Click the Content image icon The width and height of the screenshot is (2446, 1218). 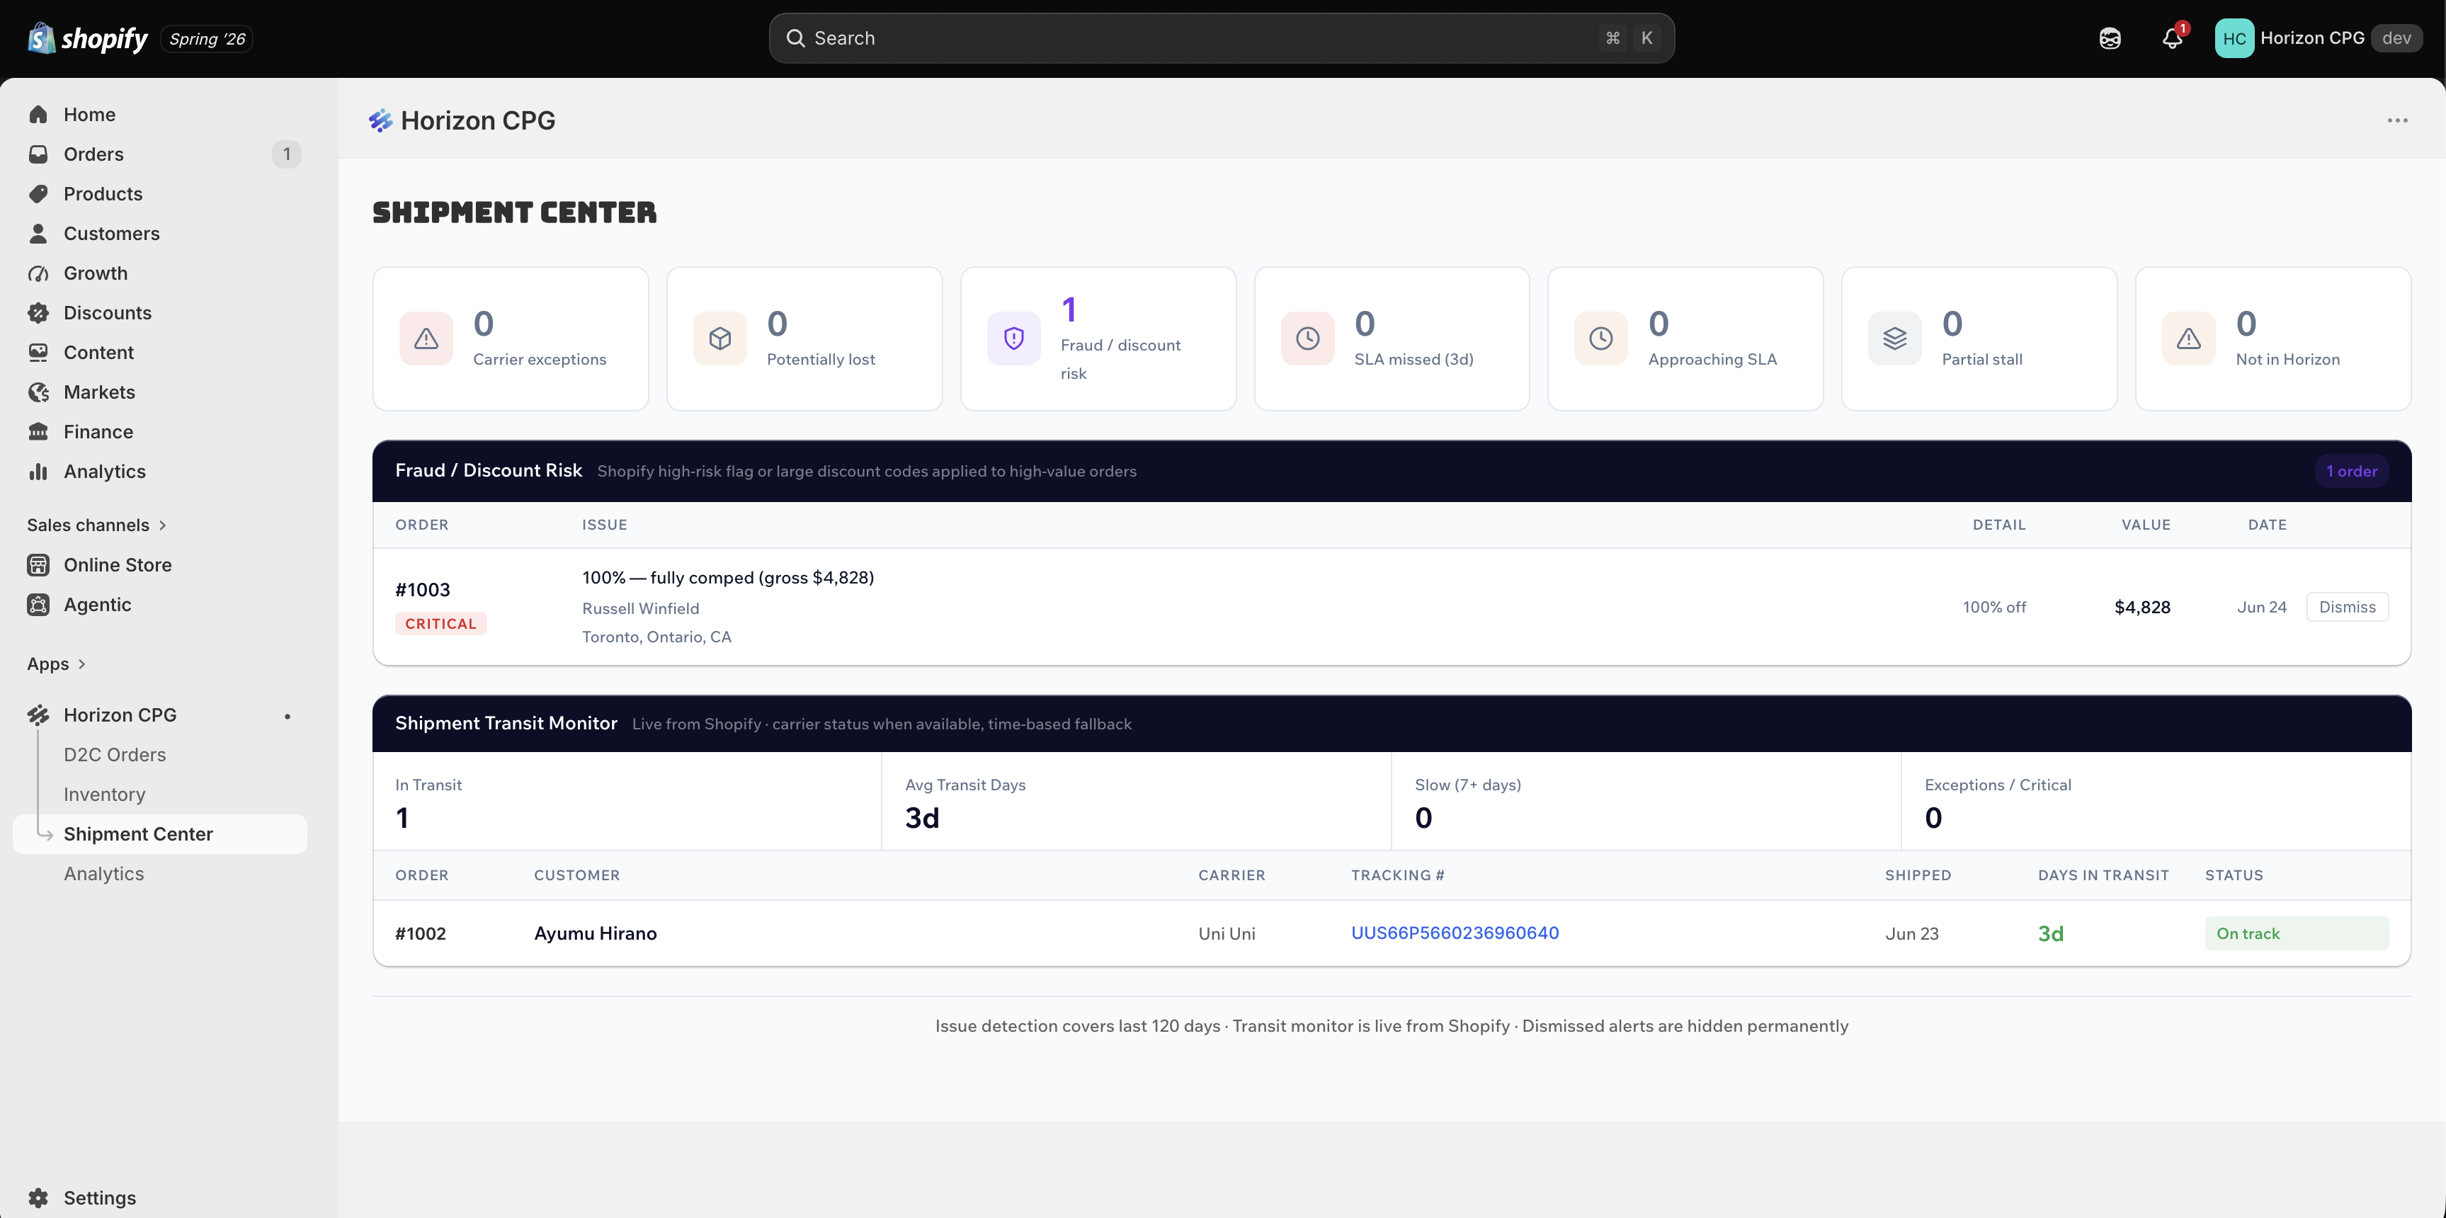point(38,352)
